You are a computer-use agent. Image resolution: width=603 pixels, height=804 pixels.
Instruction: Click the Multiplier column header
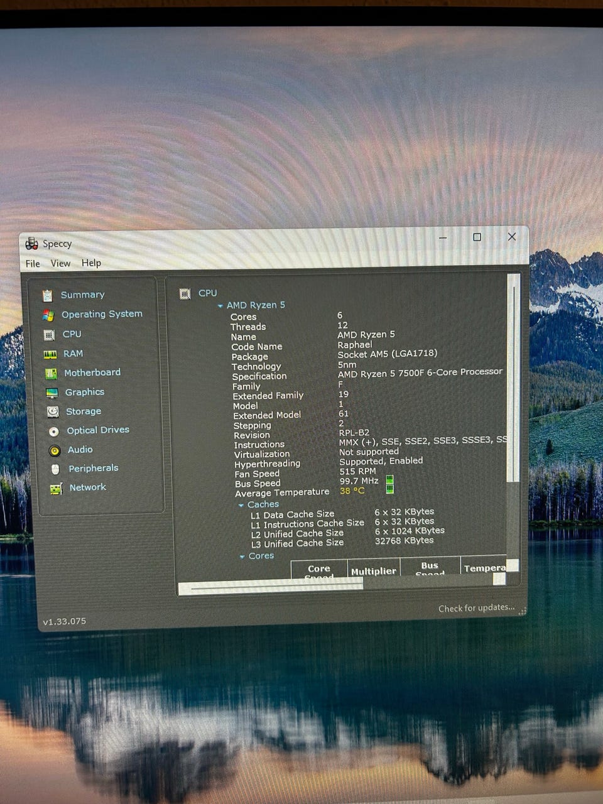click(x=373, y=569)
